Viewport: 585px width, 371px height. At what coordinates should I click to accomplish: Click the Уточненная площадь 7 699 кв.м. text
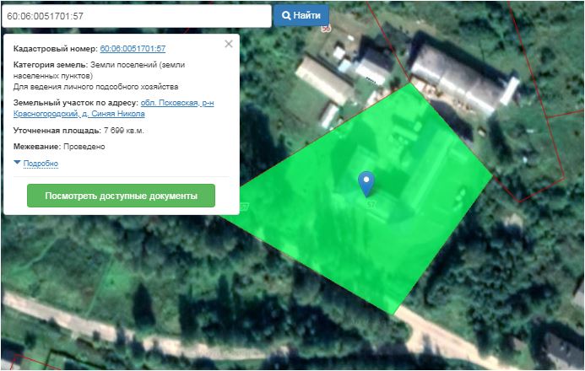(79, 131)
